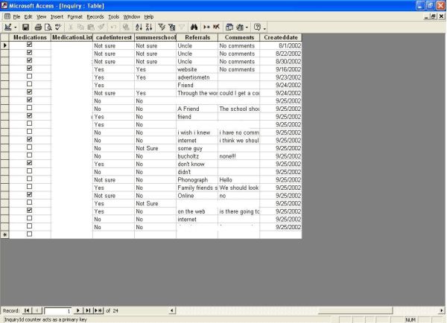
Task: Go to next record navigation button
Action: click(77, 310)
